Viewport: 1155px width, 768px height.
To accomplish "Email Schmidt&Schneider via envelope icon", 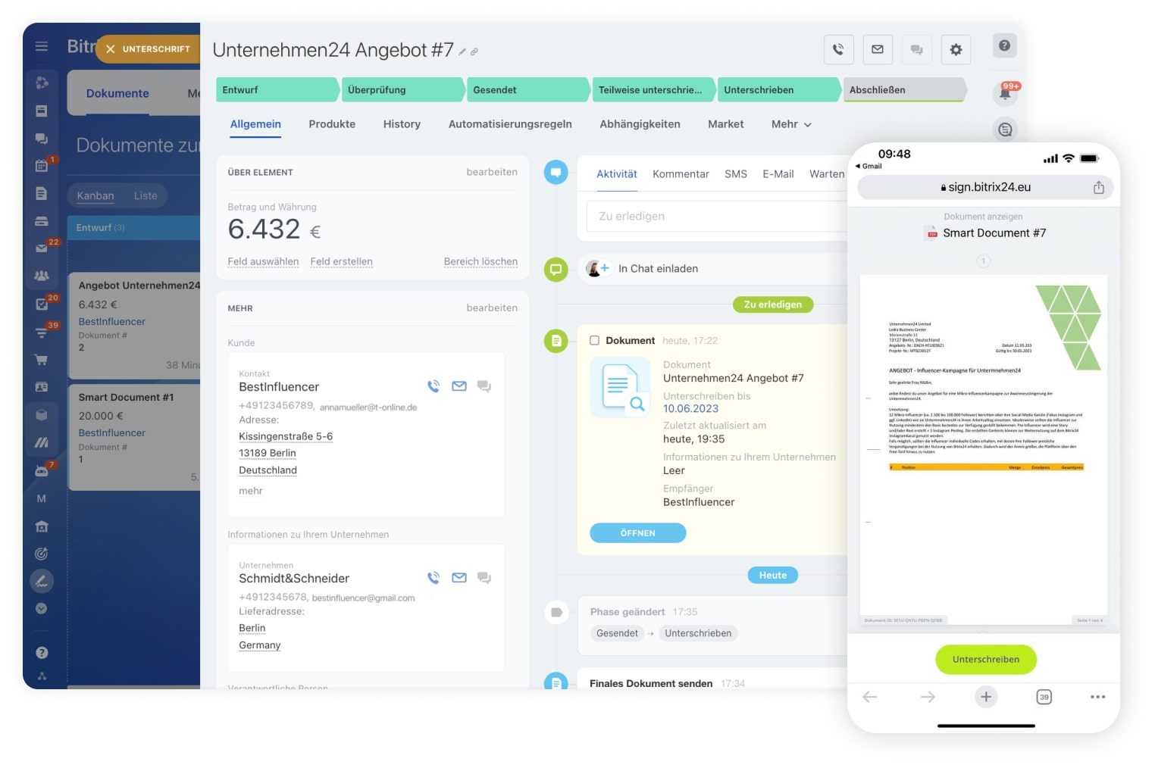I will coord(459,578).
